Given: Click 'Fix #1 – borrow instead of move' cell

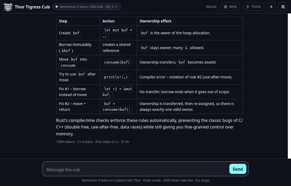Looking at the screenshot, I should 78,92.
